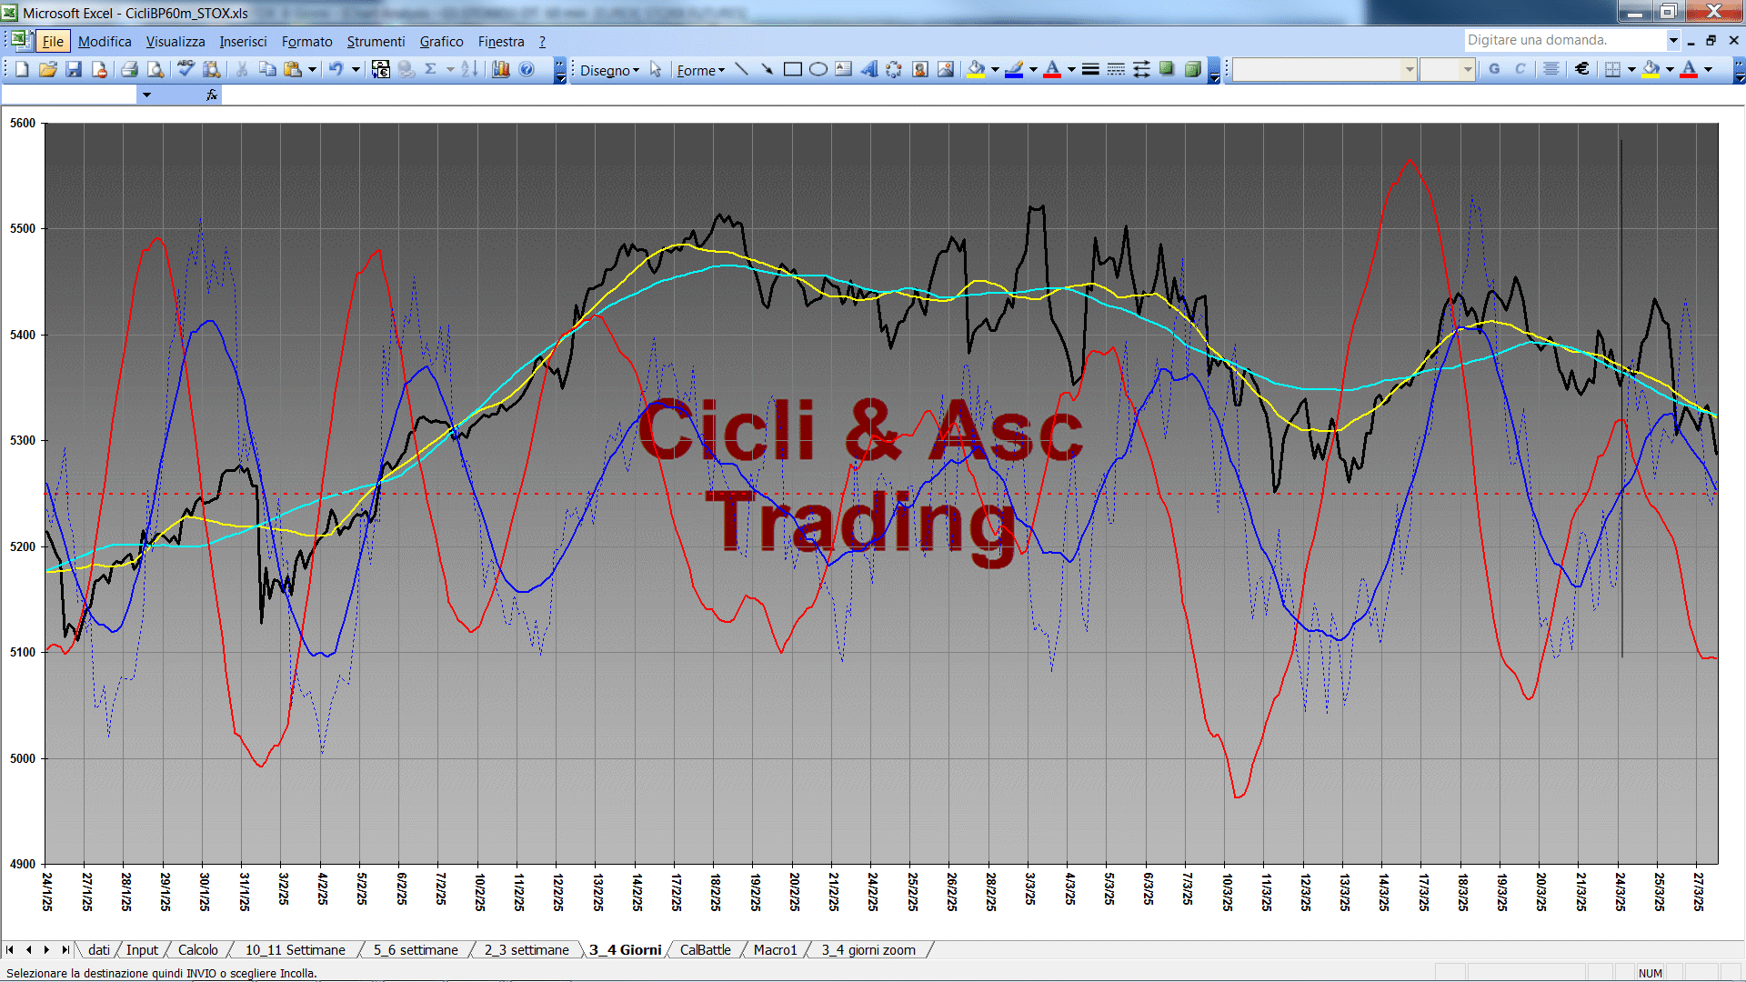Image resolution: width=1746 pixels, height=982 pixels.
Task: Click the Dash Style icon
Action: tap(1116, 69)
